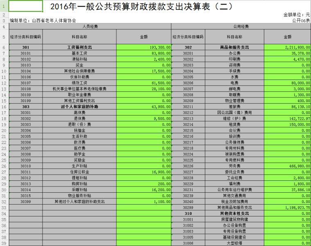The image size is (311, 246).
Task: Click the 基本工资 amount cell 83,800.00
Action: 144,53
